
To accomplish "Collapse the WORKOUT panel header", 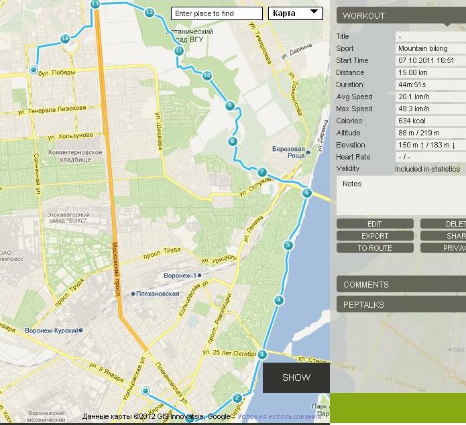I will pos(401,15).
